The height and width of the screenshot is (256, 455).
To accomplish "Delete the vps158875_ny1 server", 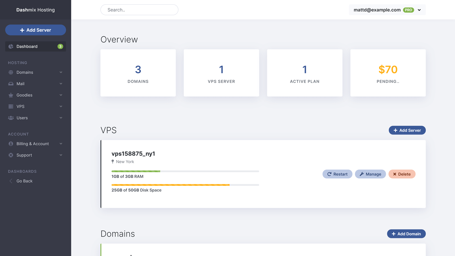I will point(402,174).
